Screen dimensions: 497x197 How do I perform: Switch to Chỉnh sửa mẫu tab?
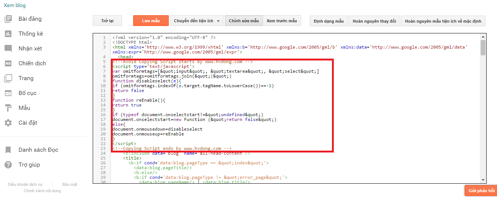244,21
